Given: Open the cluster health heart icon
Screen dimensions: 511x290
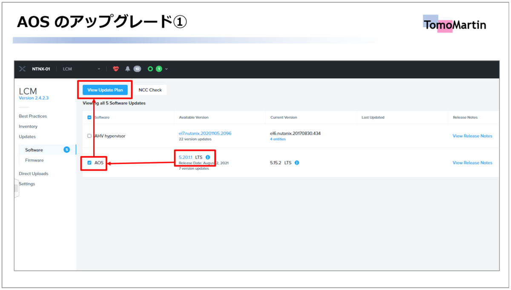Looking at the screenshot, I should 116,69.
